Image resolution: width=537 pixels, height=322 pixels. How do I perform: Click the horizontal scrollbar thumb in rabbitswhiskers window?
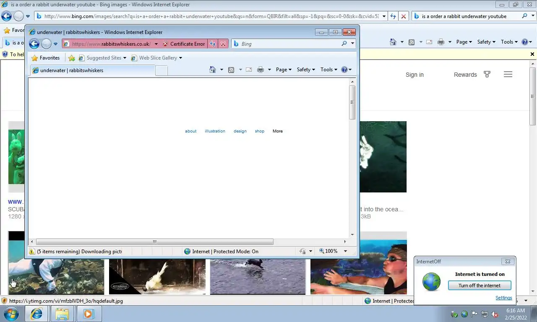coord(155,241)
